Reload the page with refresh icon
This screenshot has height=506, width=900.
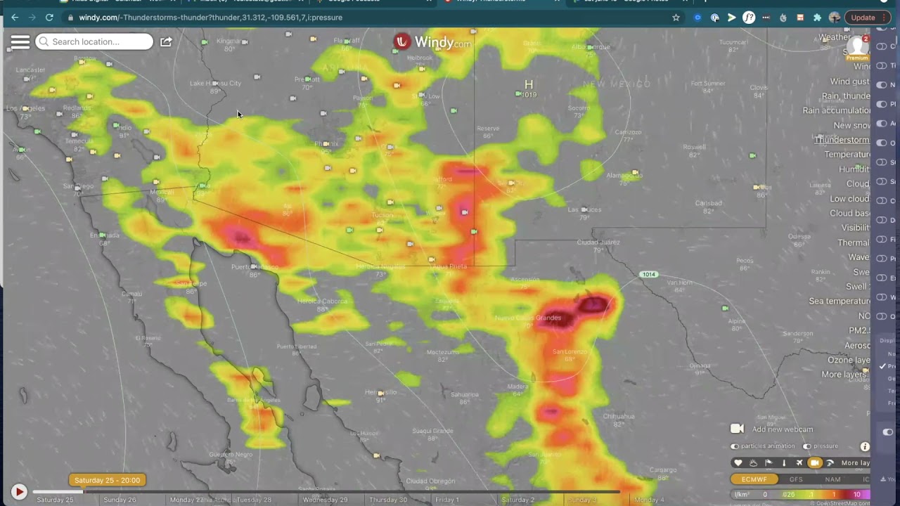(49, 18)
